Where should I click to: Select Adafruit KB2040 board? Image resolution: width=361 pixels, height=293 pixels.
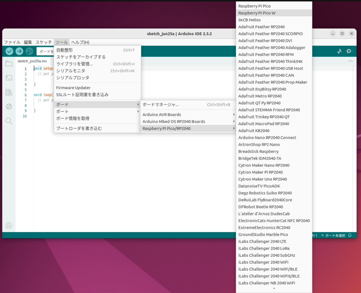[x=274, y=130]
